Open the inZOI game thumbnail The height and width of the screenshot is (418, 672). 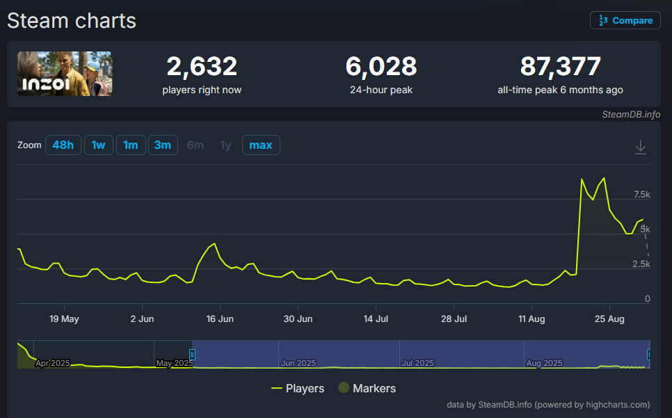[x=65, y=74]
